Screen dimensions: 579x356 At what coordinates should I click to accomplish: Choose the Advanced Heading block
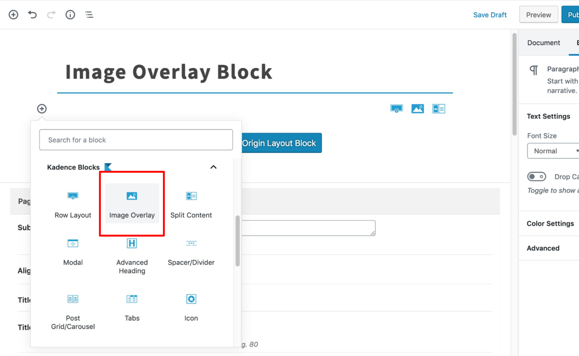click(132, 256)
